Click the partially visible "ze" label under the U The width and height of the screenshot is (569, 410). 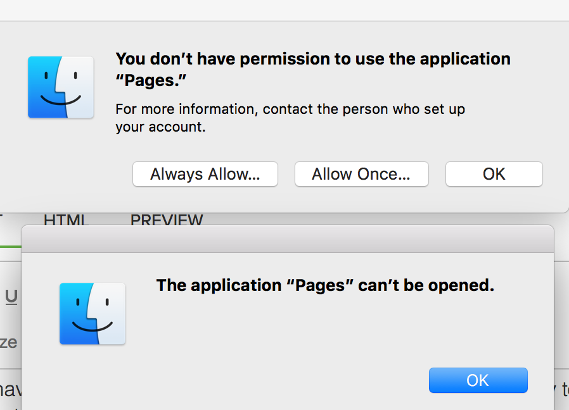[9, 342]
